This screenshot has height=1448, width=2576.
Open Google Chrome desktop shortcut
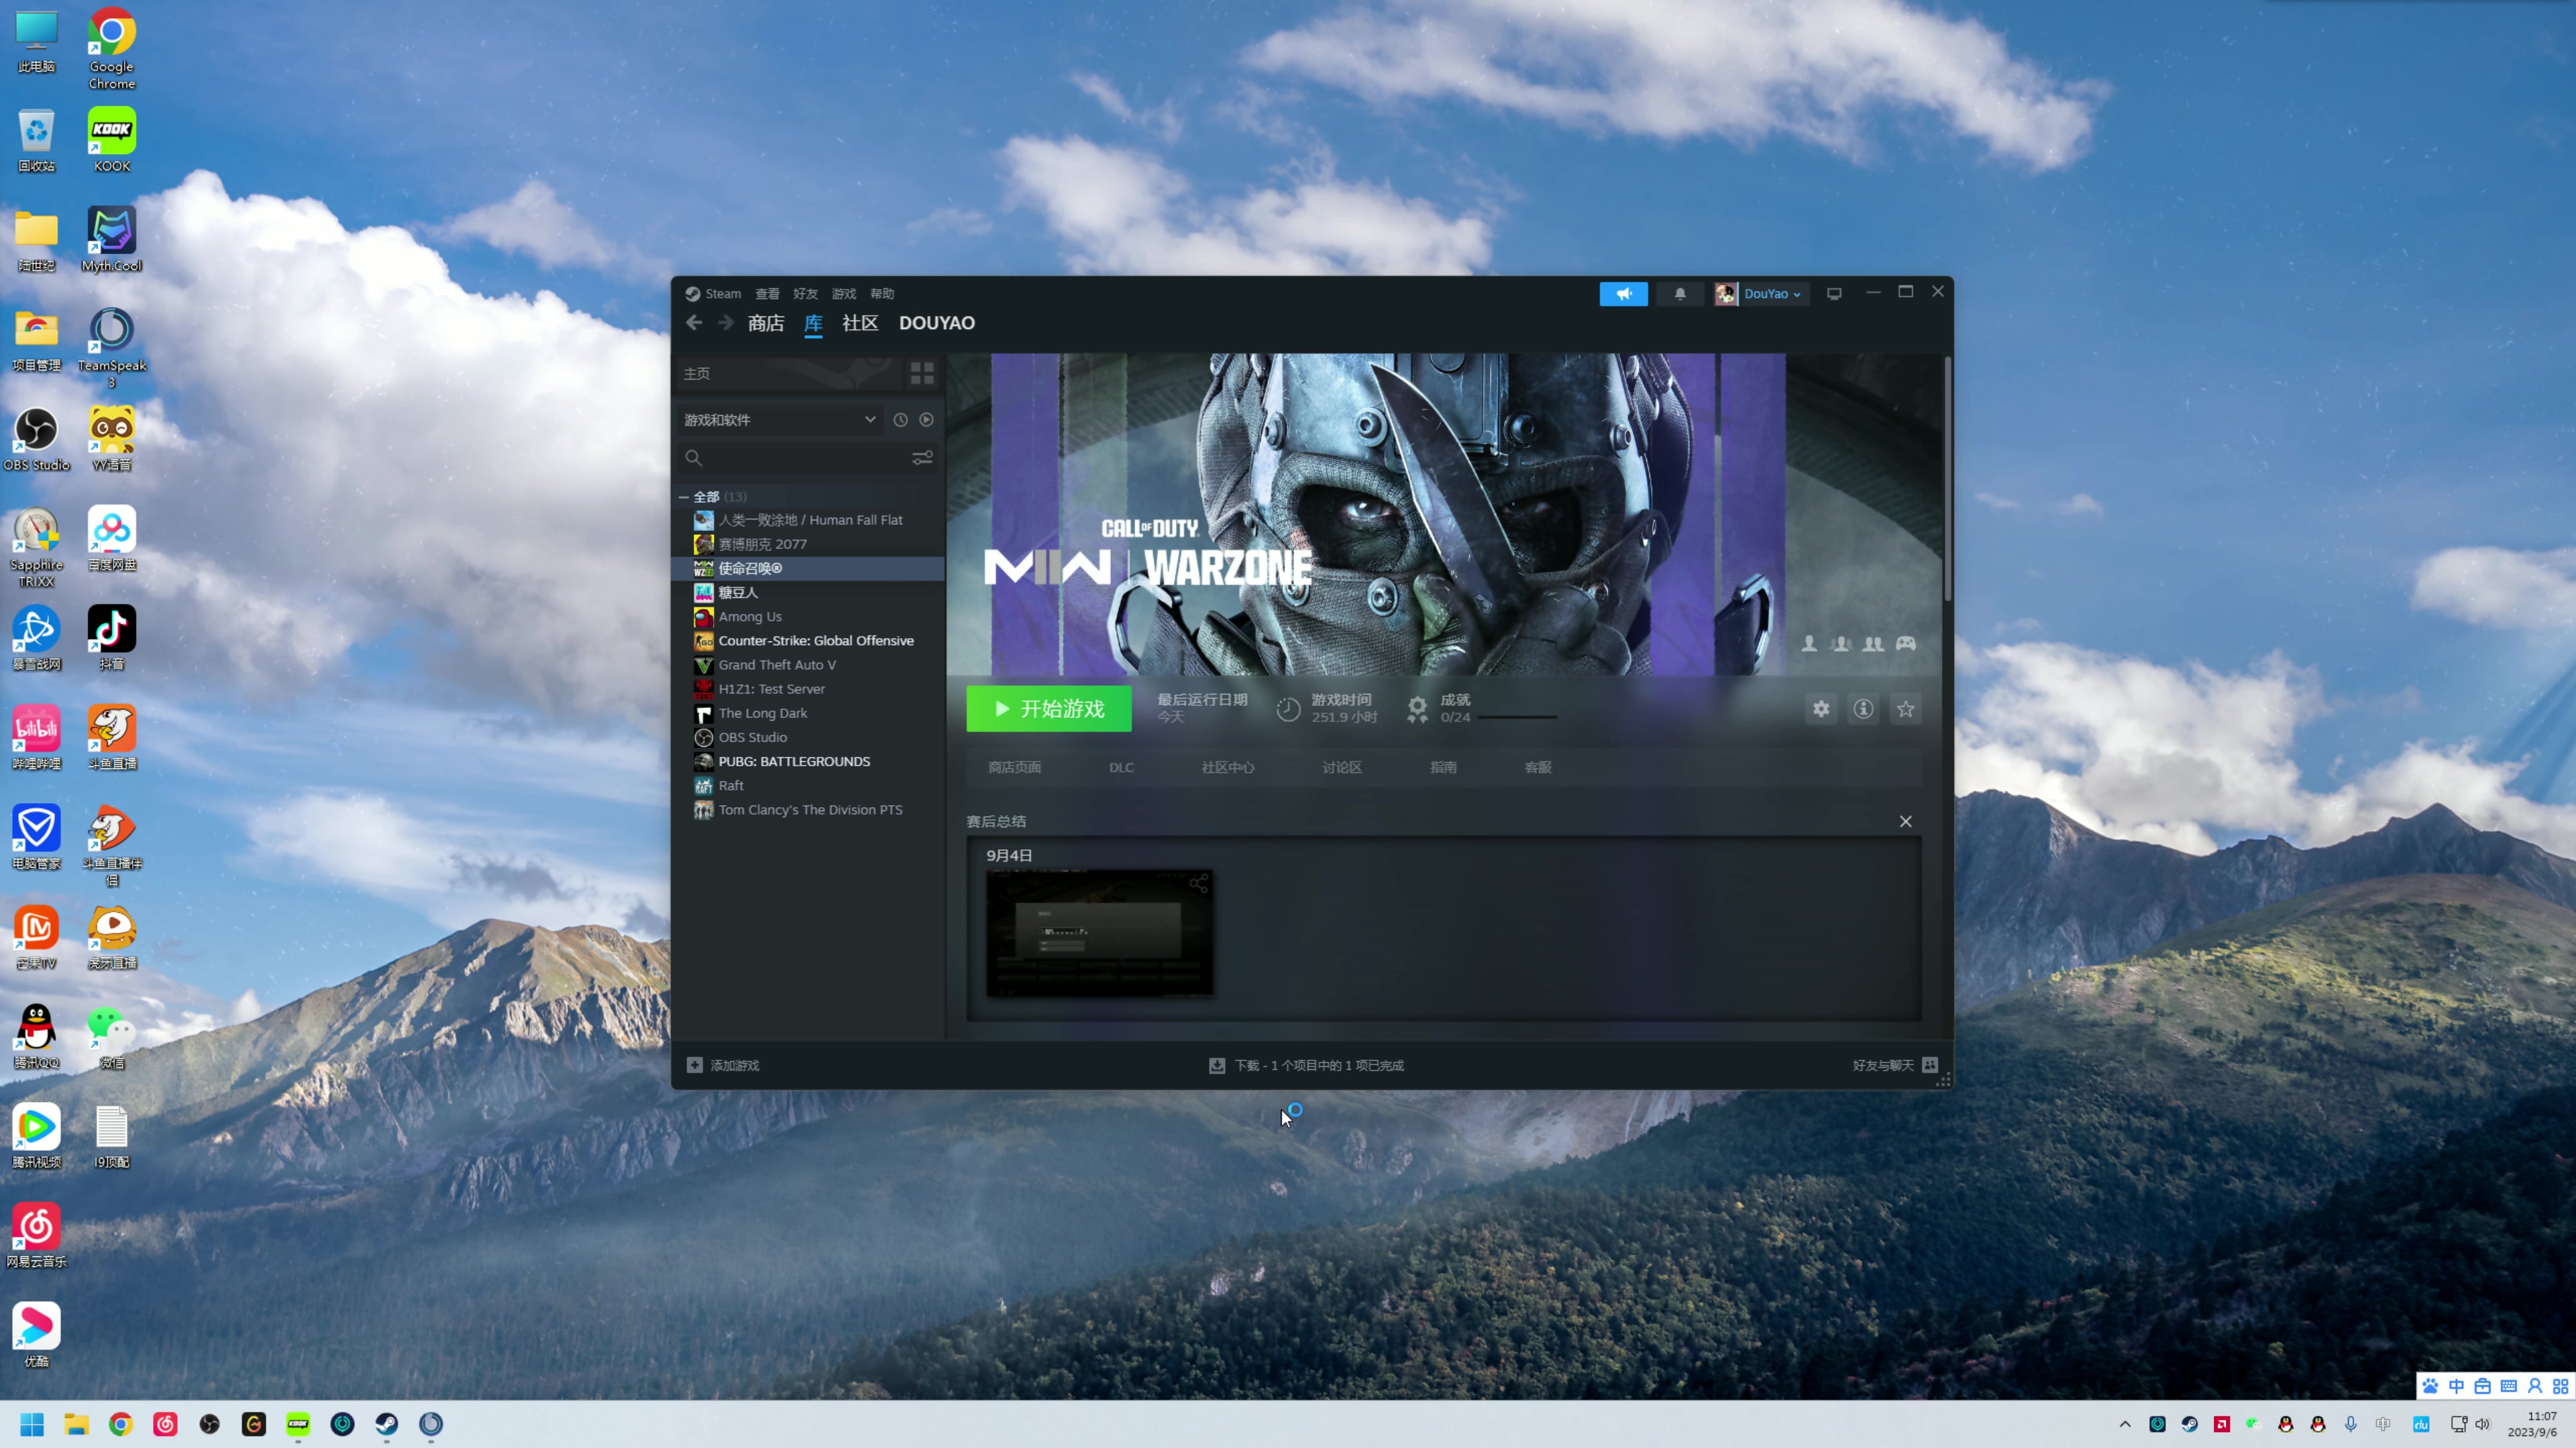(x=111, y=48)
